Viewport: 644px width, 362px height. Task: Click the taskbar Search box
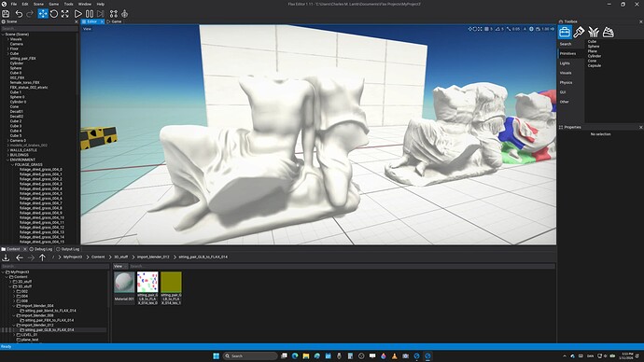(x=250, y=355)
